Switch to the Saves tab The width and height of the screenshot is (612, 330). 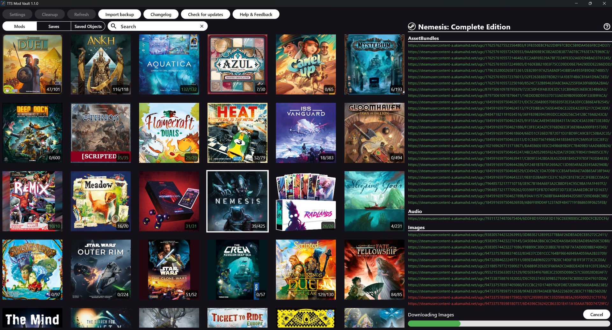tap(54, 26)
